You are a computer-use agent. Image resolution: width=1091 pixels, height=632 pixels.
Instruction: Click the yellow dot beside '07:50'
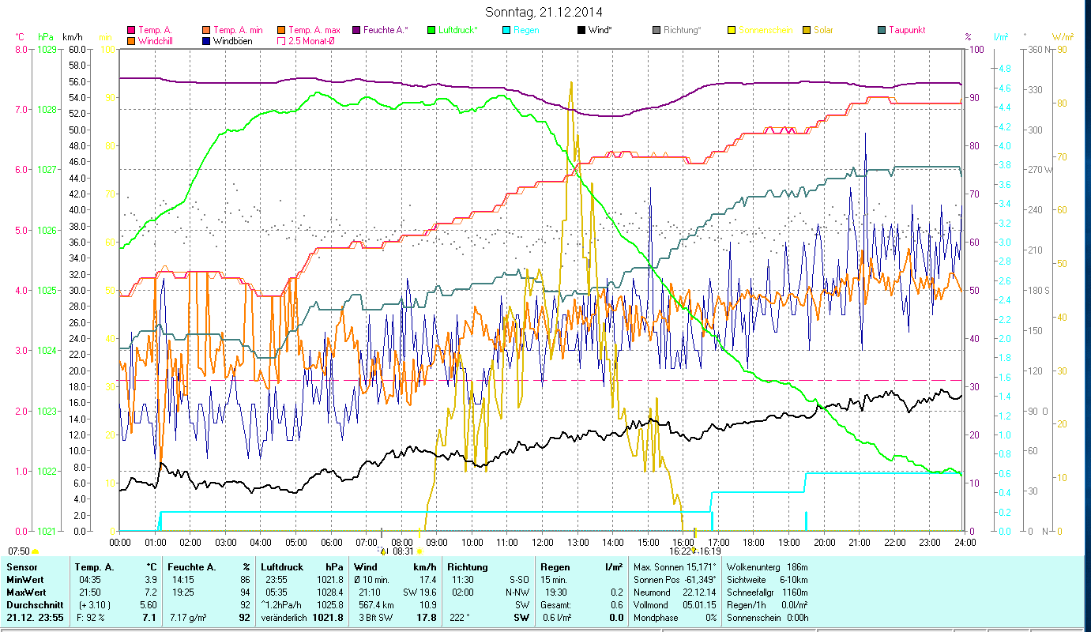coord(36,551)
